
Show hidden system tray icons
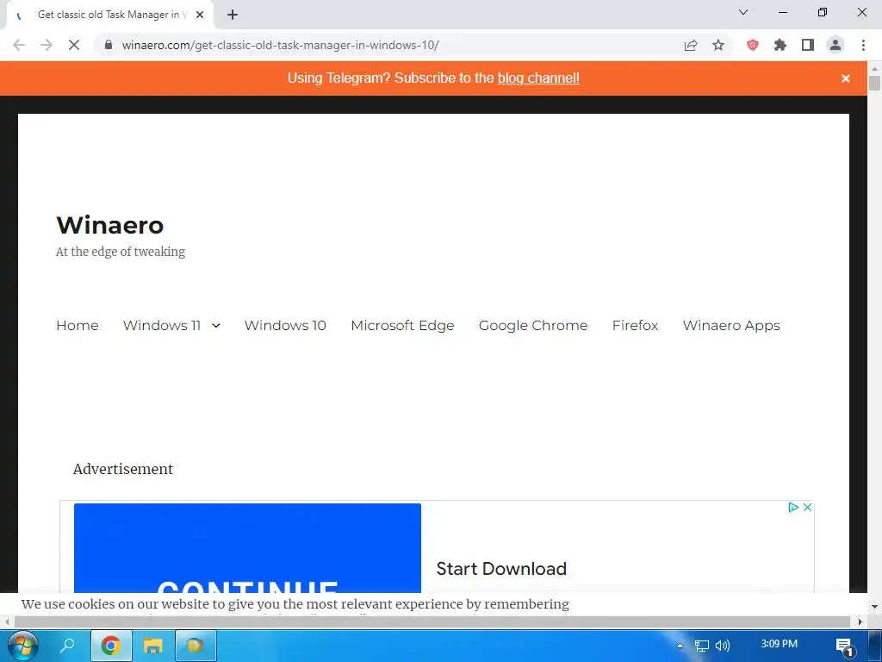click(680, 646)
